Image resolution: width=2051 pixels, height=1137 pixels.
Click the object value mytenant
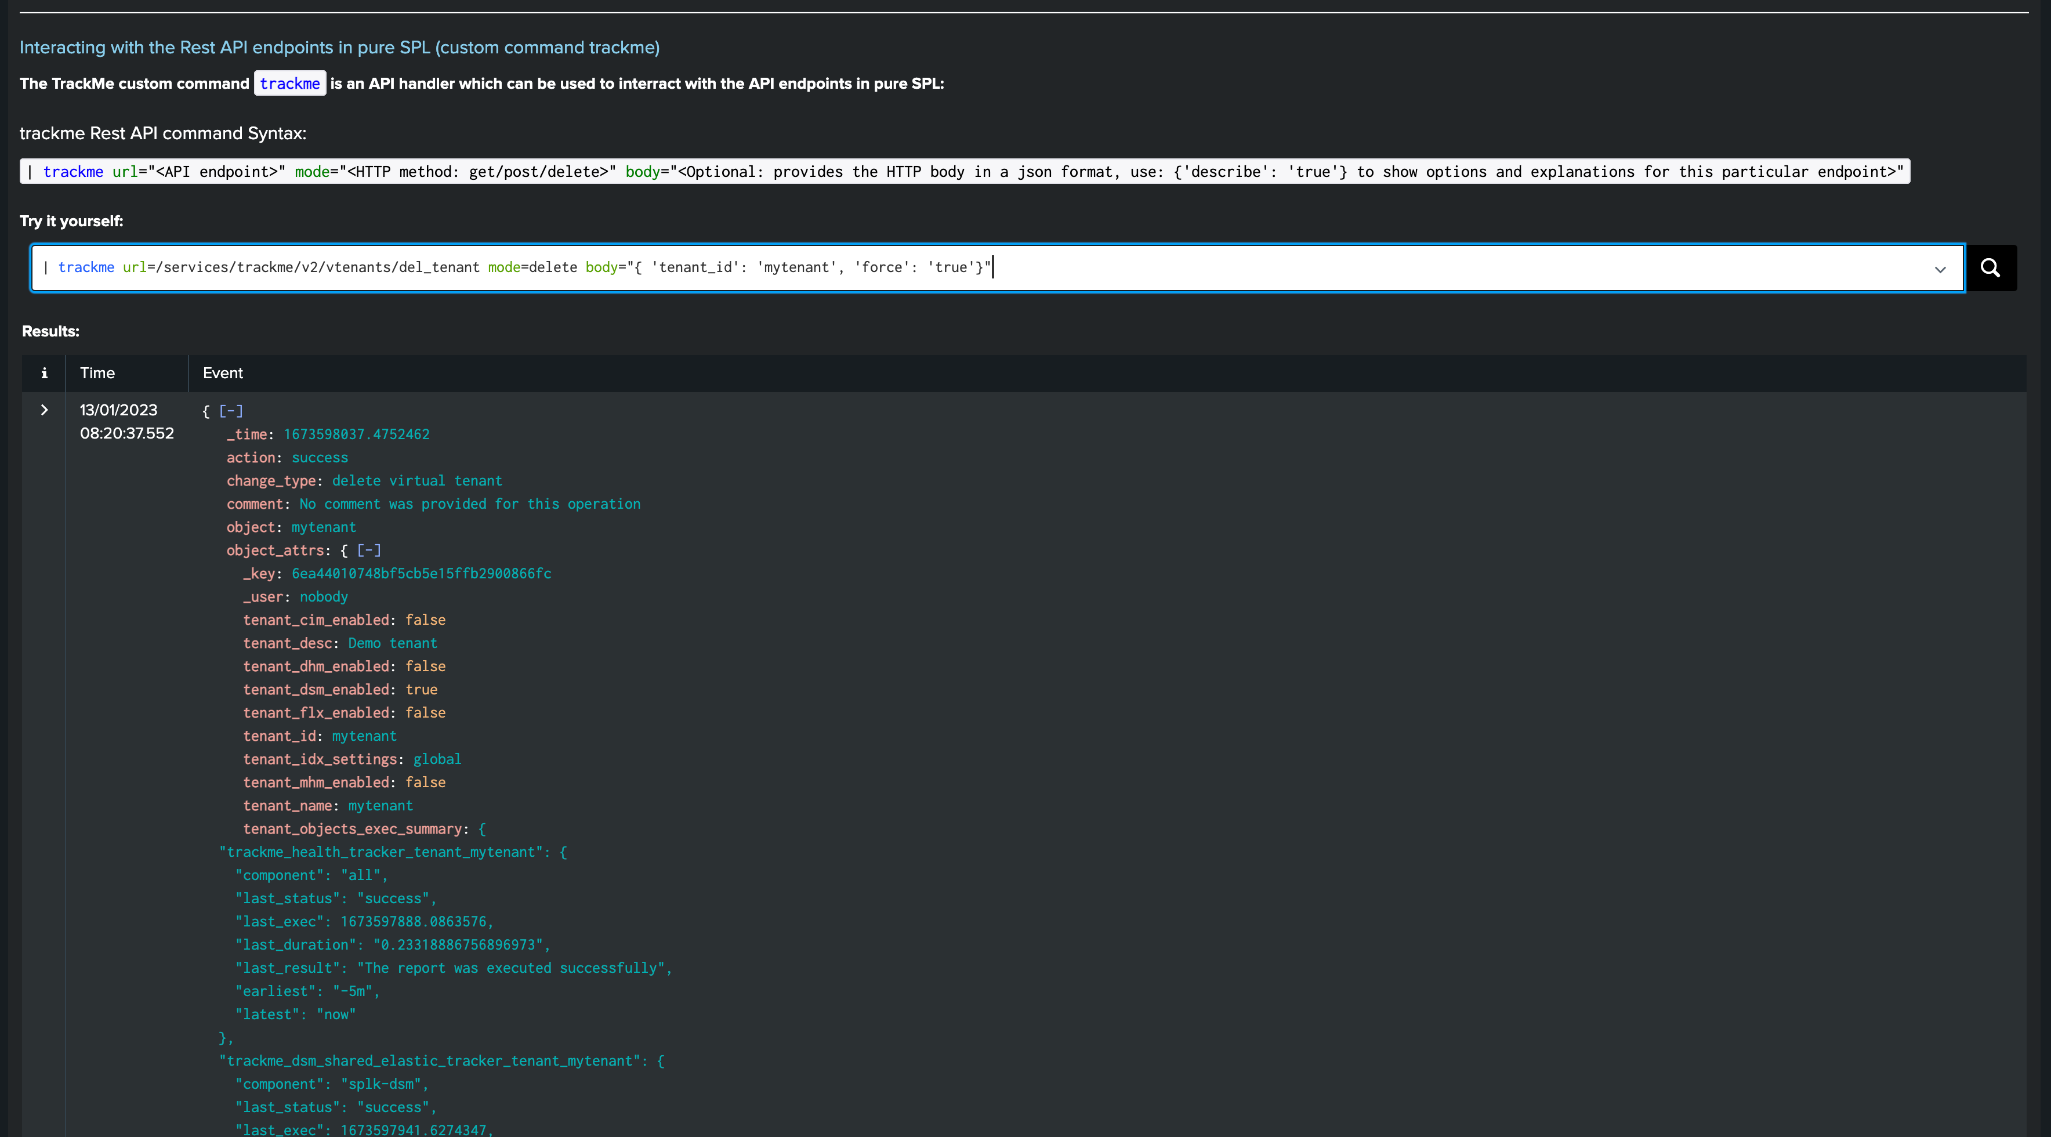(324, 527)
